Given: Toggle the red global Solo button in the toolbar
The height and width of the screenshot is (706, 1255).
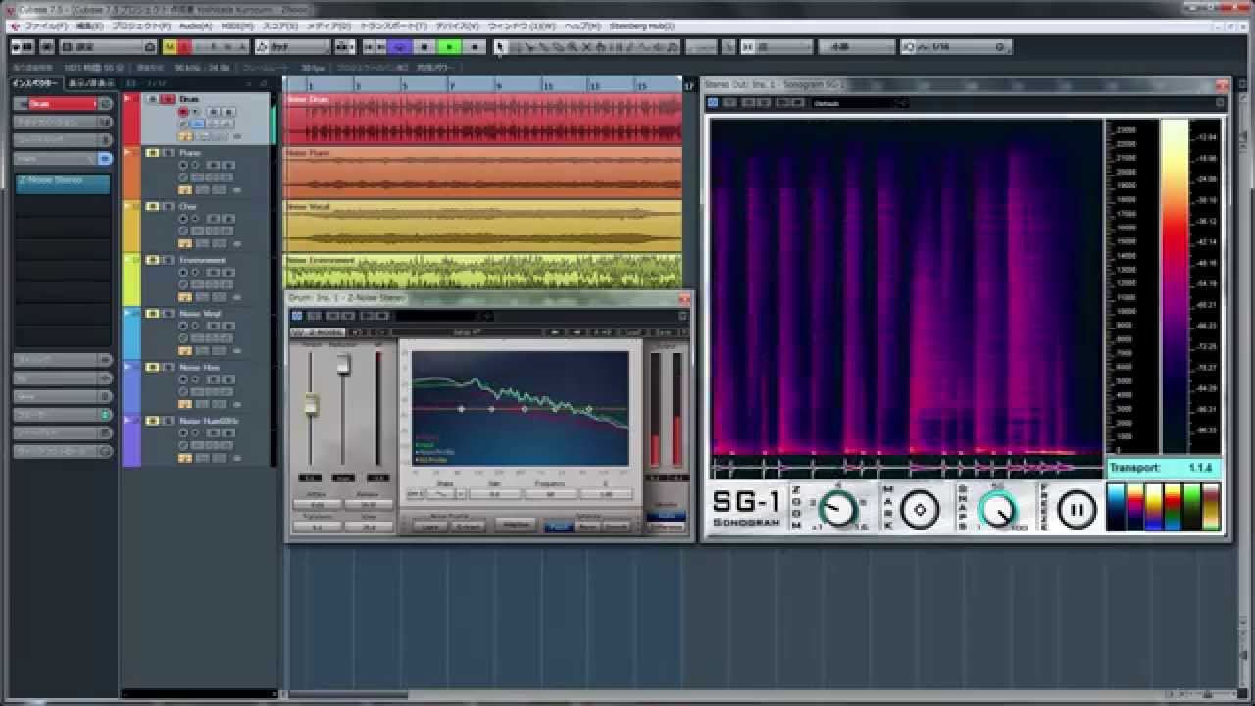Looking at the screenshot, I should click(x=184, y=46).
